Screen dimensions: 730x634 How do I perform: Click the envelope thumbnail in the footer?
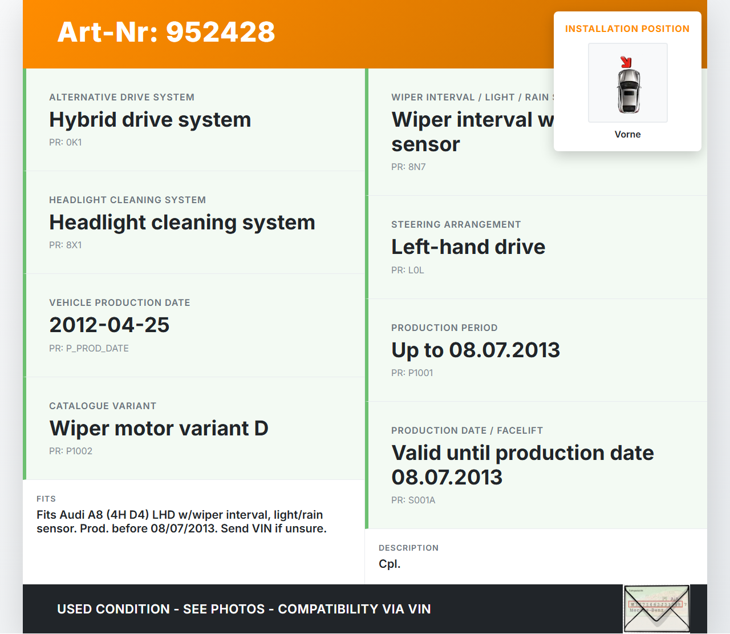coord(656,609)
